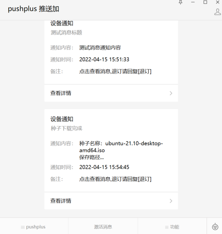
Task: Open the pushplus bottom menu
Action: (x=34, y=227)
